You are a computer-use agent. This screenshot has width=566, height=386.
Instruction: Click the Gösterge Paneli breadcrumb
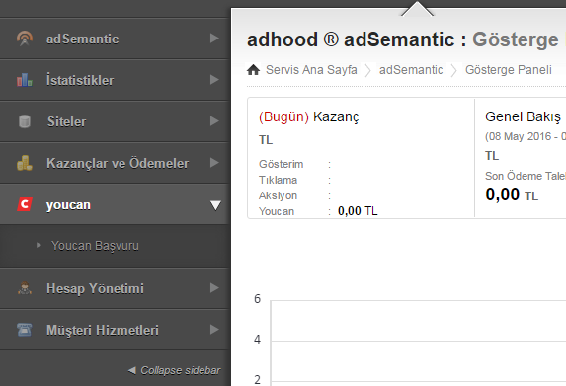[x=509, y=70]
